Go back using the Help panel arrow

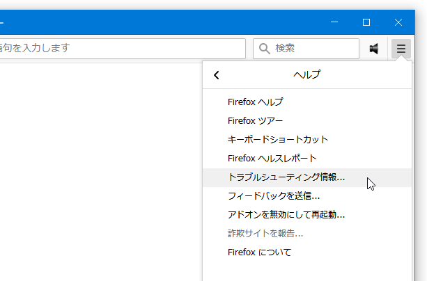(217, 75)
